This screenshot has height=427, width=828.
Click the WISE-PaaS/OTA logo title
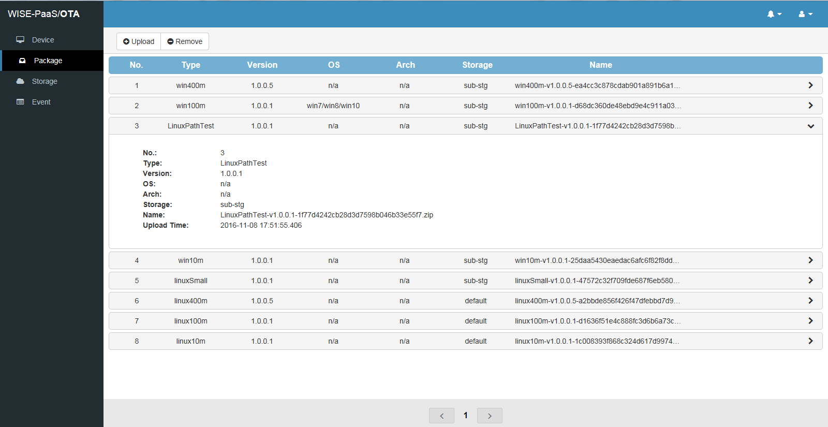point(43,14)
